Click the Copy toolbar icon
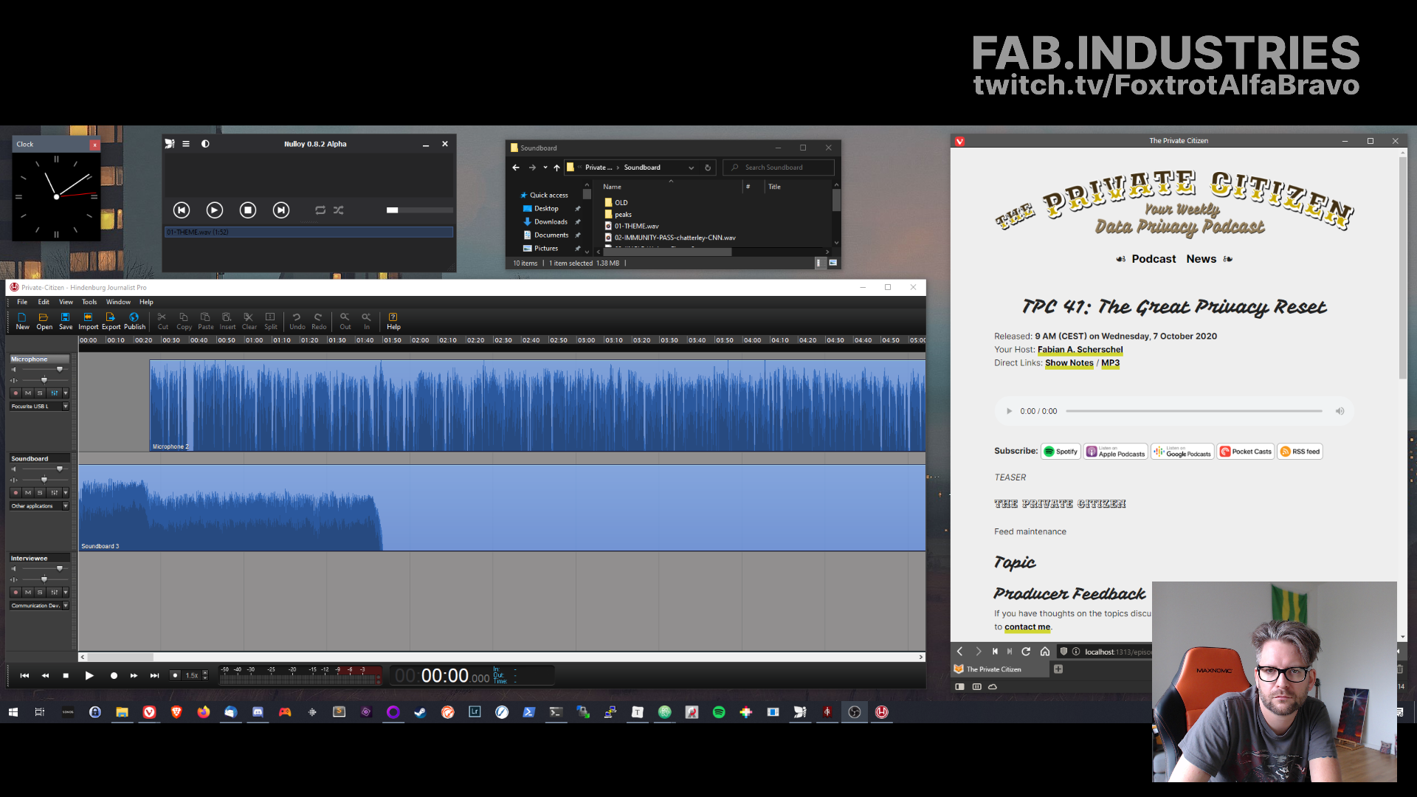This screenshot has width=1417, height=797. 184,321
